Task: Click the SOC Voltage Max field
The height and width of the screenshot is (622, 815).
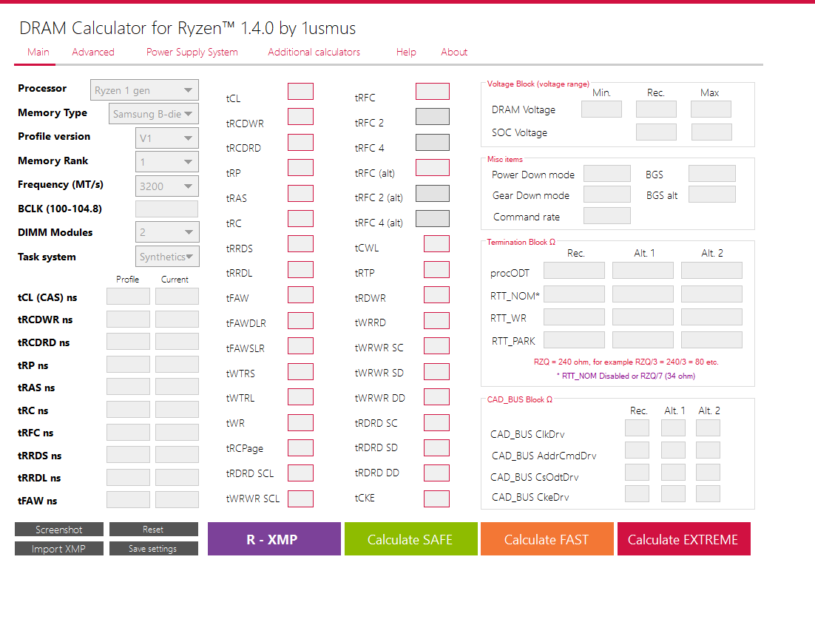Action: coord(711,132)
